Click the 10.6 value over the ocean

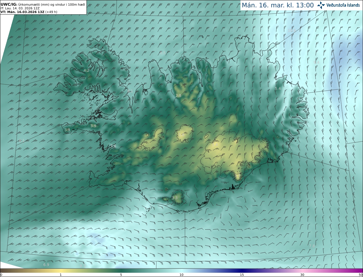pos(292,30)
